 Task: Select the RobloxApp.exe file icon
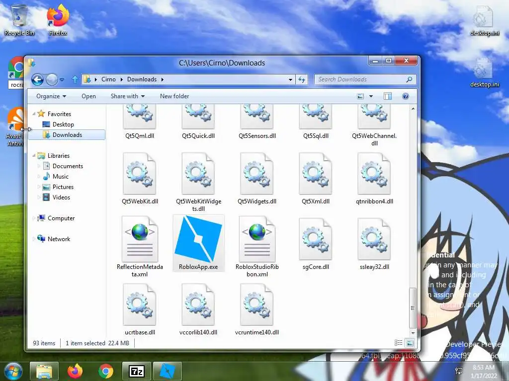198,239
